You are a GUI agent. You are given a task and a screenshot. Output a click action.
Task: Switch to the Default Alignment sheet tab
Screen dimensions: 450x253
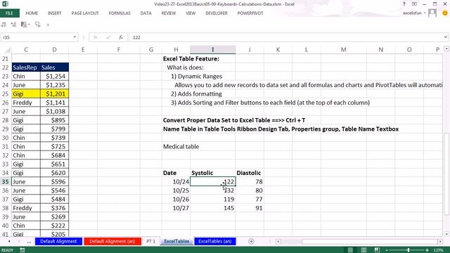(58, 241)
